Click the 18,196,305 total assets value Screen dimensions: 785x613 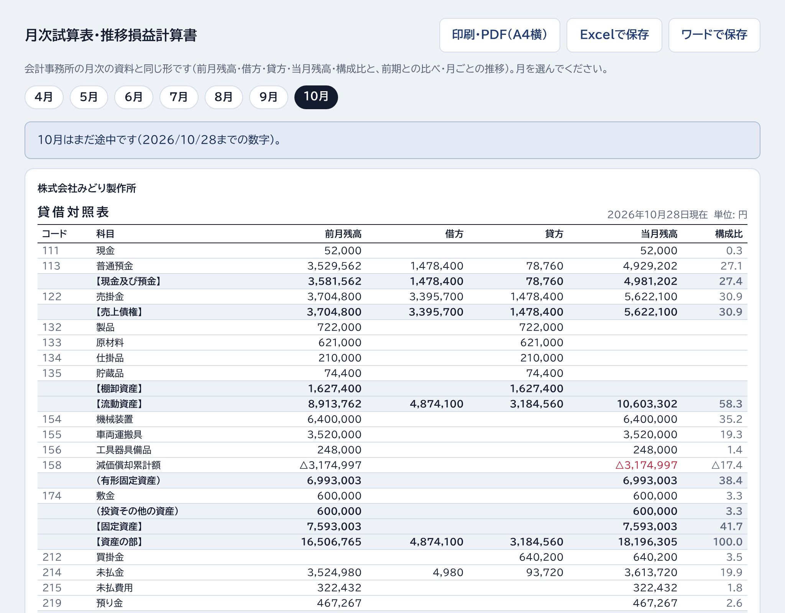647,542
